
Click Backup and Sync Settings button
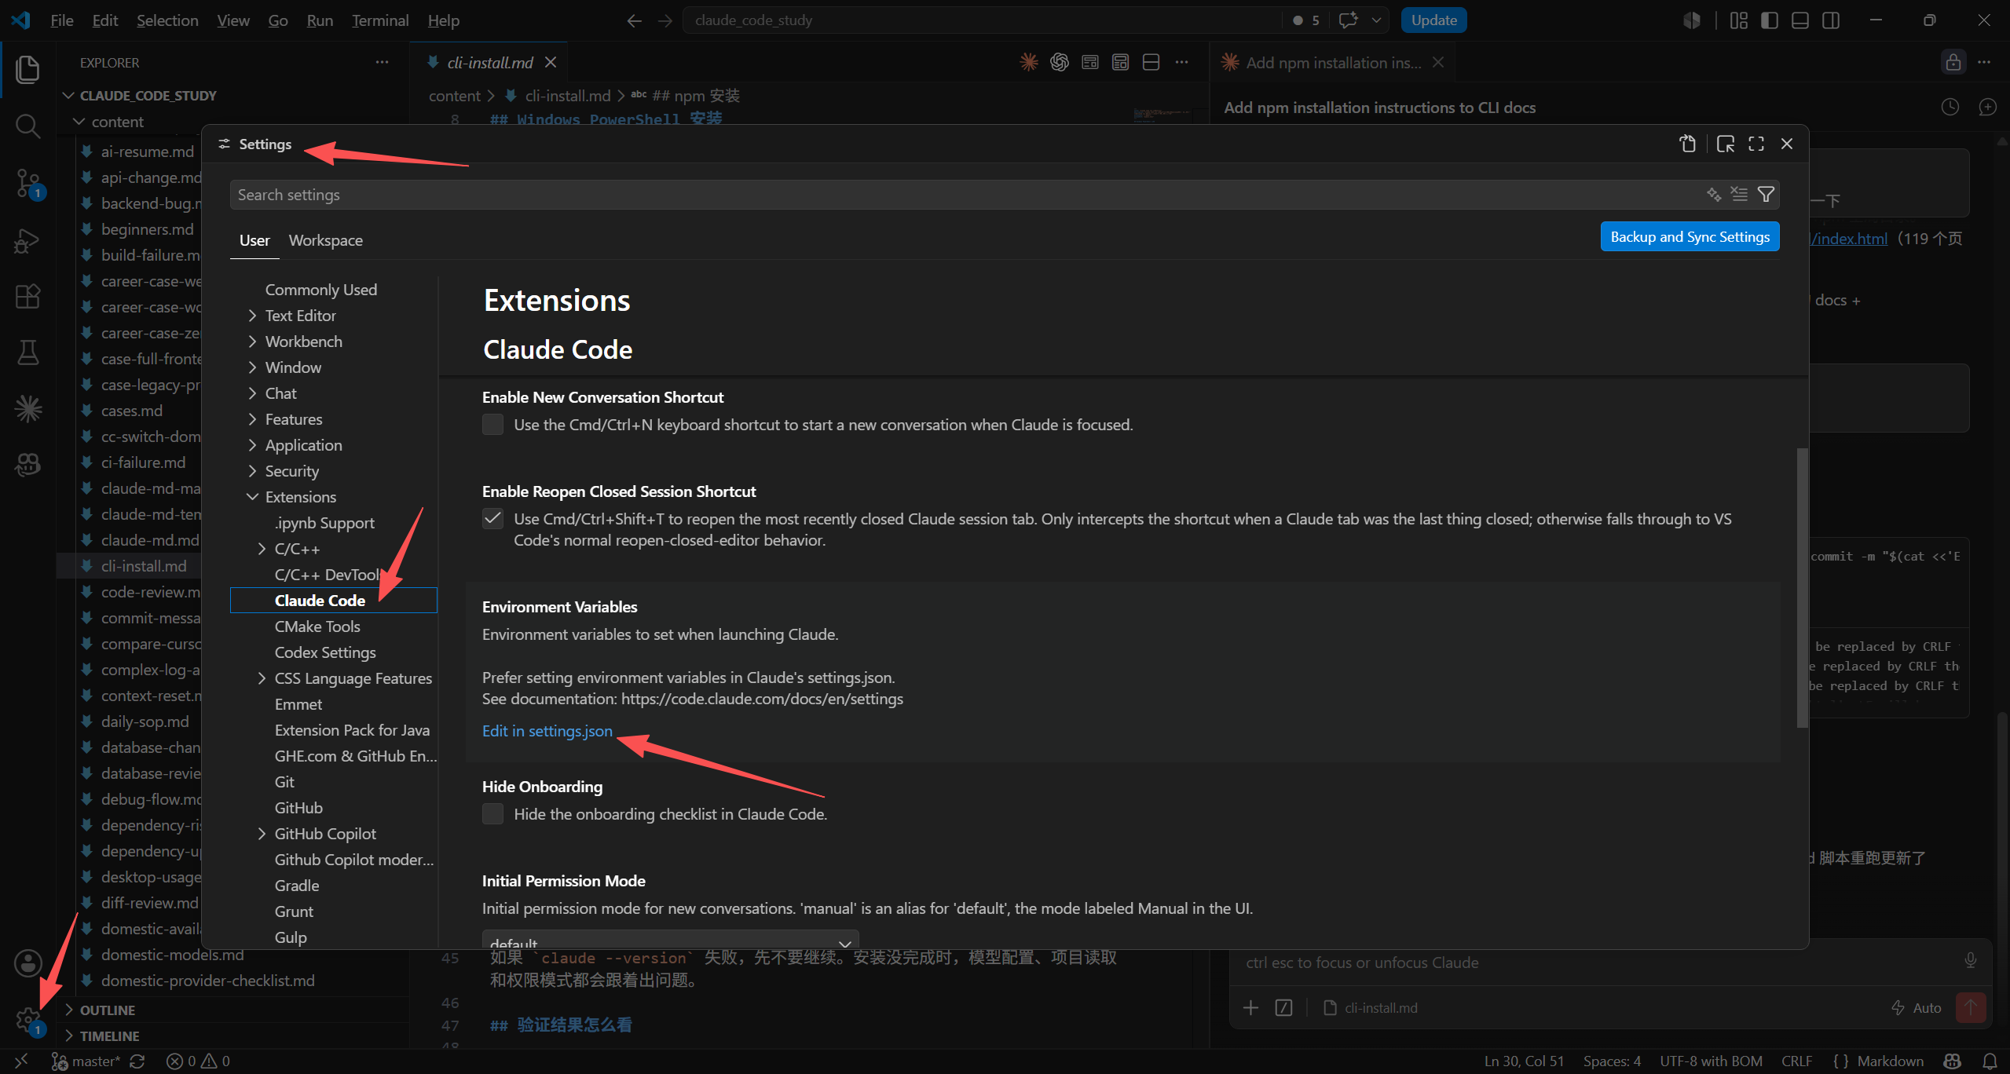tap(1690, 236)
